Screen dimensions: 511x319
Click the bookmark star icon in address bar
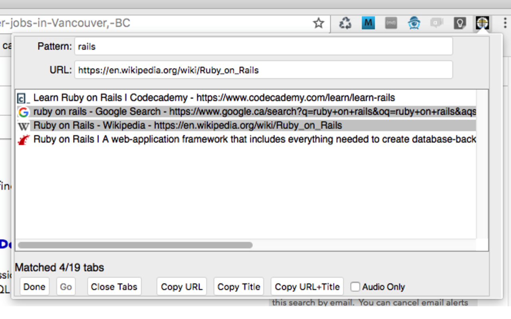tap(318, 23)
